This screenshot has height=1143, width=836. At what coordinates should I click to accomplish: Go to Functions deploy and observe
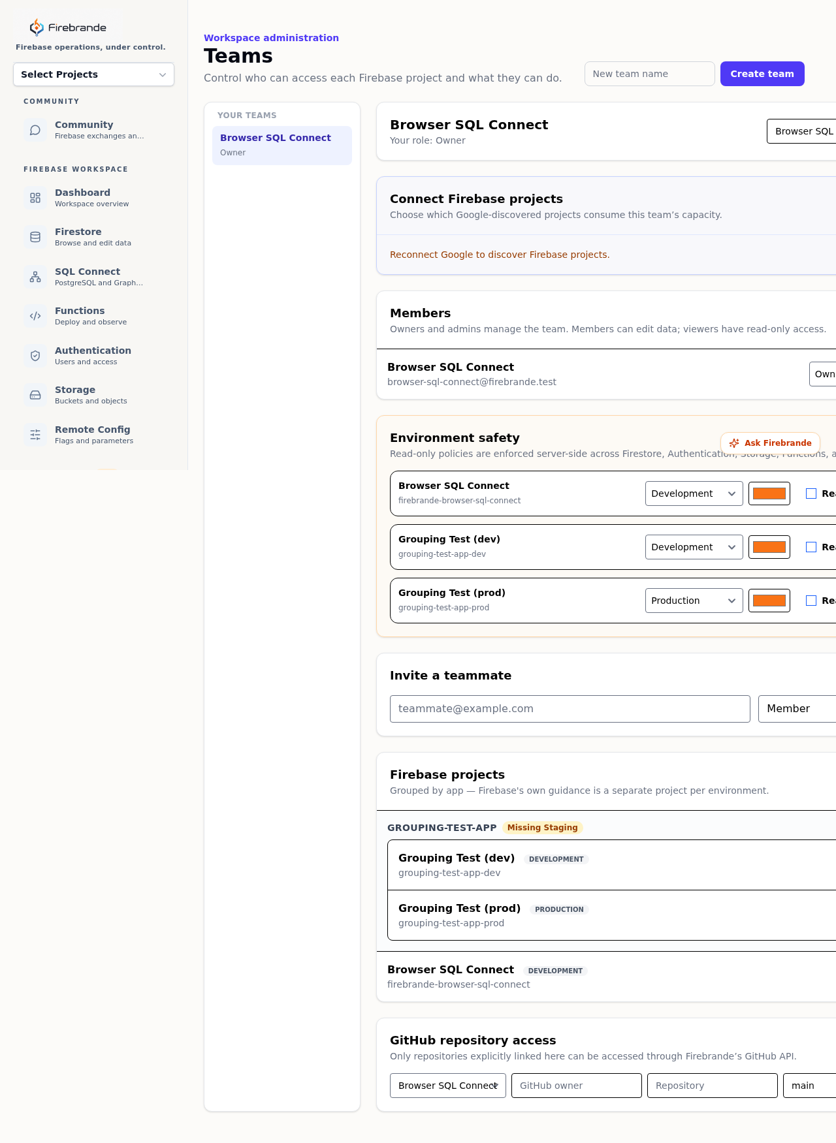(93, 316)
